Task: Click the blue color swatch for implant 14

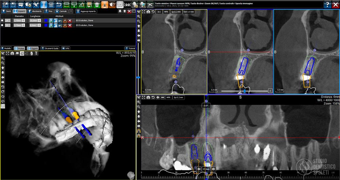Action: point(46,21)
